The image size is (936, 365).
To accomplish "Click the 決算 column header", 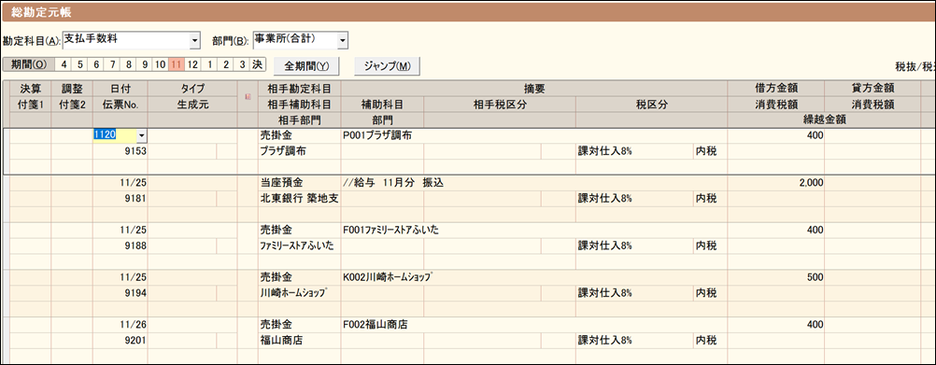I will pos(31,89).
